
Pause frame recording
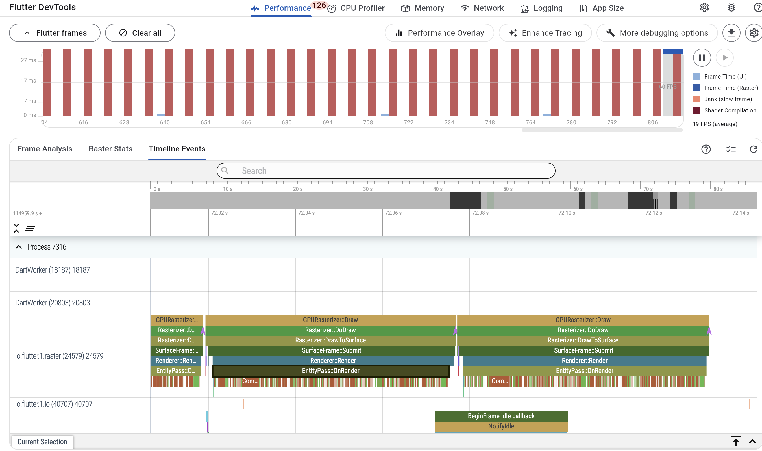702,57
